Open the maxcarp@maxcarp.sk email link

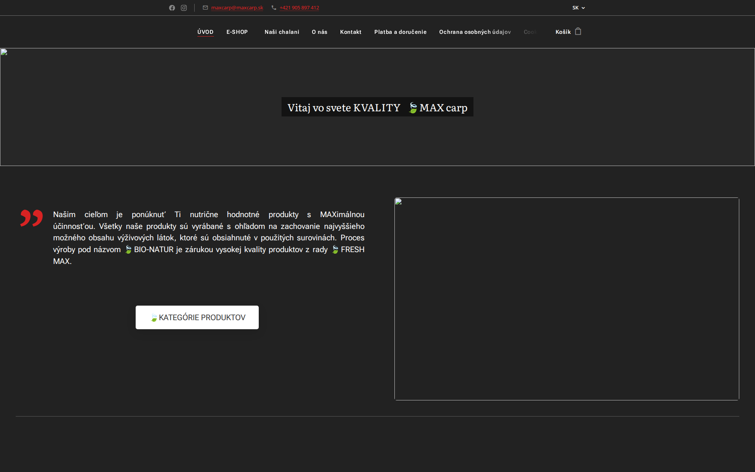click(x=237, y=7)
